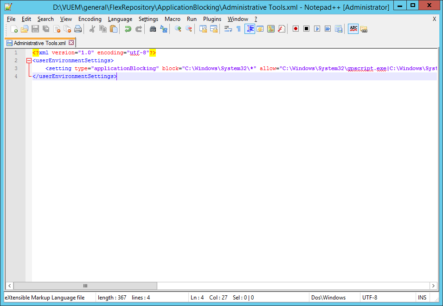Click the Save floppy disk icon
Viewport: 443px width, 306px height.
[35, 29]
